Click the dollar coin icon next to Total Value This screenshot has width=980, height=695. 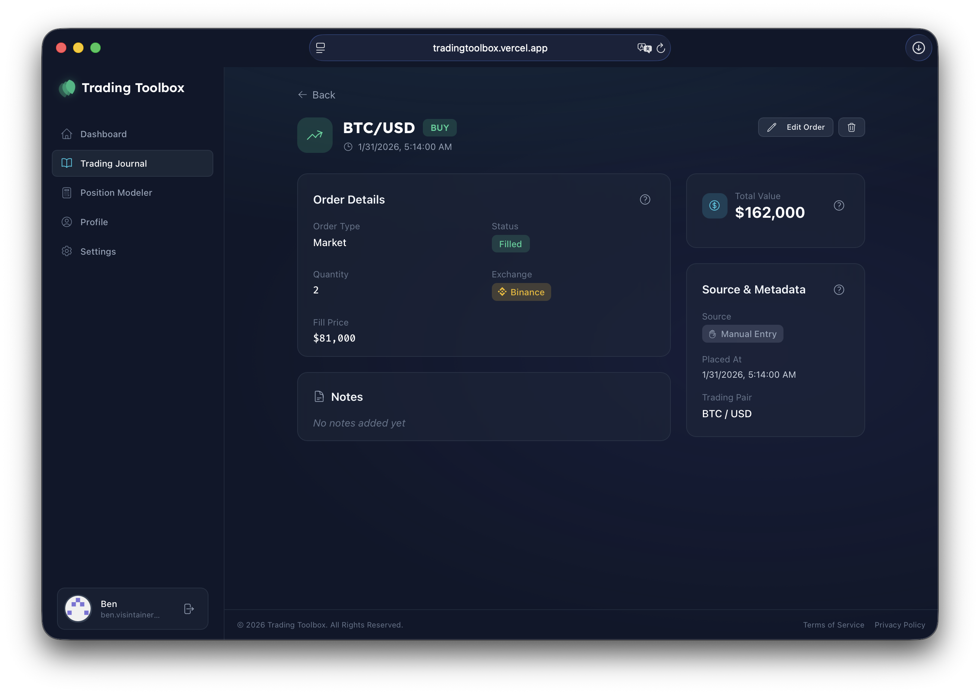point(714,205)
